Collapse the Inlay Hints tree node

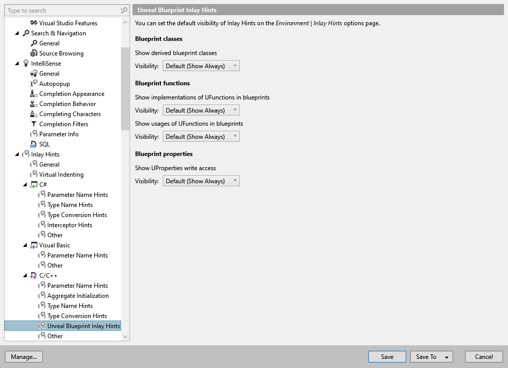coord(17,154)
